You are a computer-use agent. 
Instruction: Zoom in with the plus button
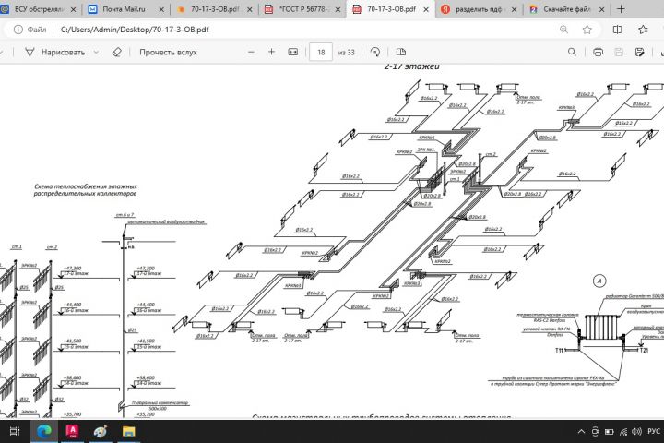pyautogui.click(x=271, y=52)
